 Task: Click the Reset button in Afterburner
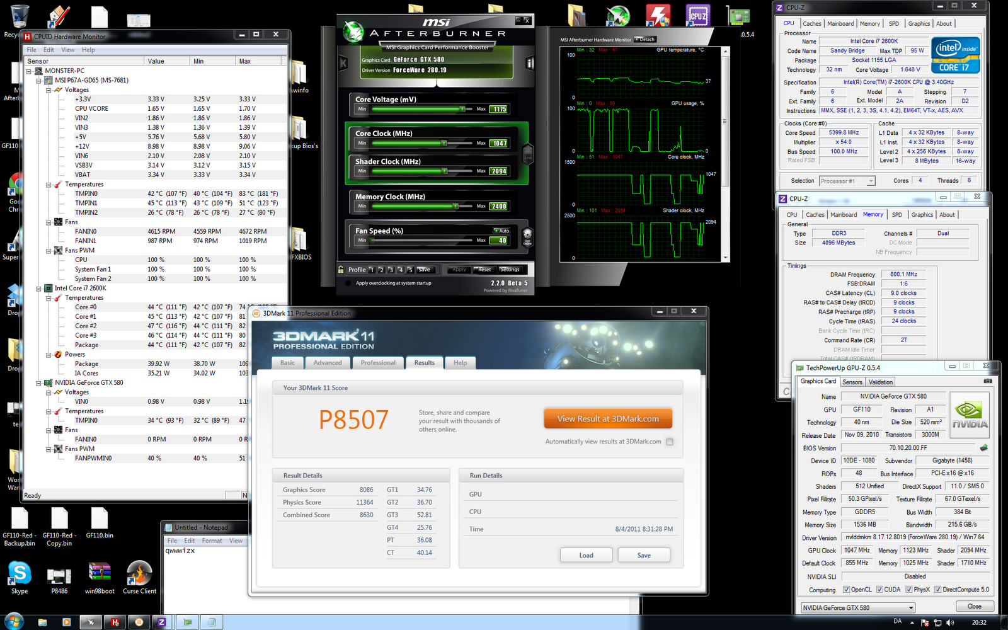[484, 270]
